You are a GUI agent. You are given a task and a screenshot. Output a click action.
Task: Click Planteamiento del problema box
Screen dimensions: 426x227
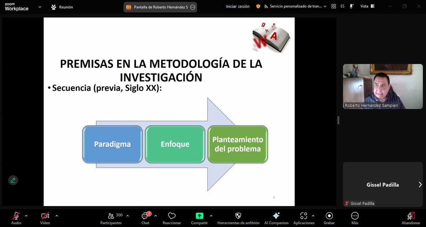(x=238, y=144)
